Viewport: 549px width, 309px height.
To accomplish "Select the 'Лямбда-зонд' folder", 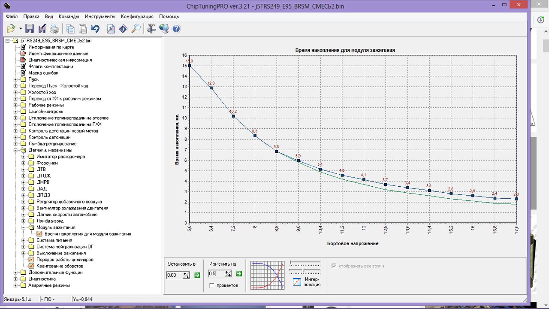I will 51,221.
